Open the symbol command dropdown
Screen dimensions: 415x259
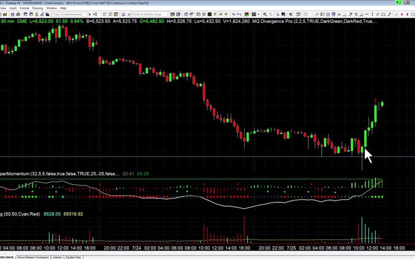(x=86, y=14)
